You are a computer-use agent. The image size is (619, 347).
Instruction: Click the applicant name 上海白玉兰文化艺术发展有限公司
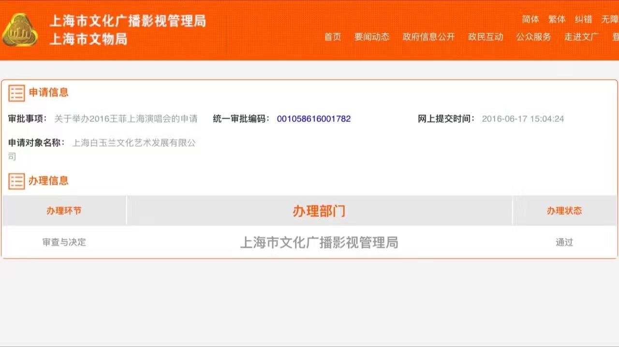pos(102,149)
